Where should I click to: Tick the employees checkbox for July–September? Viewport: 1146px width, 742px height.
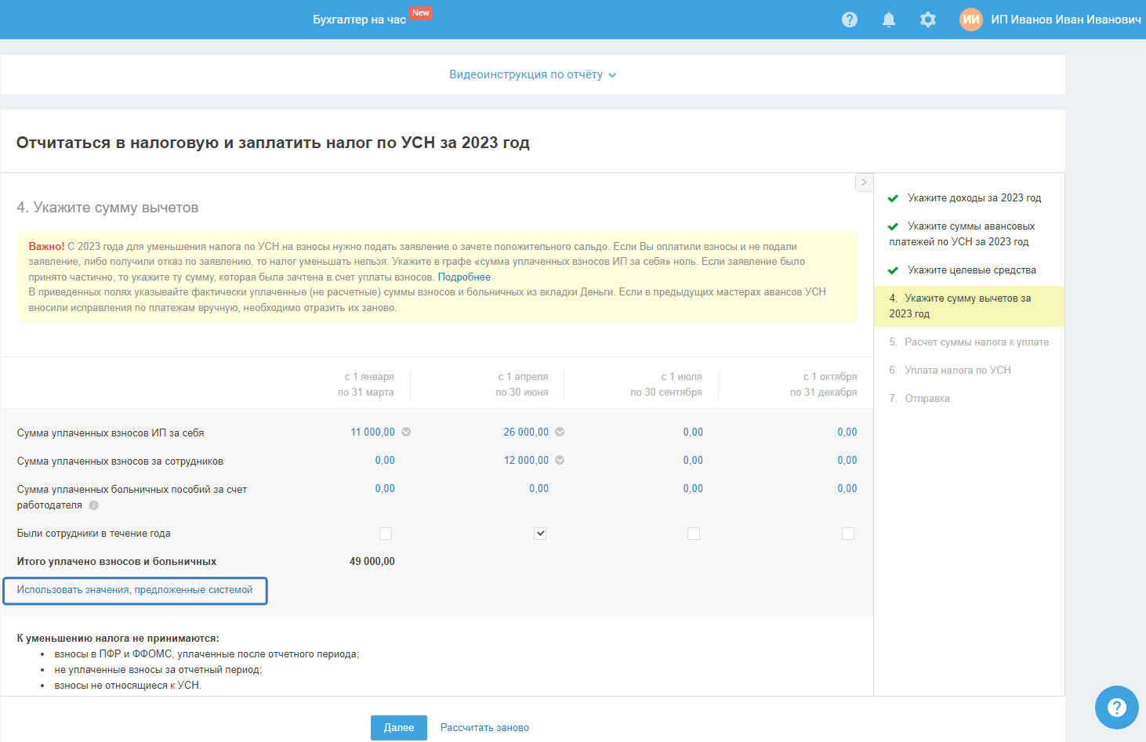click(x=694, y=534)
